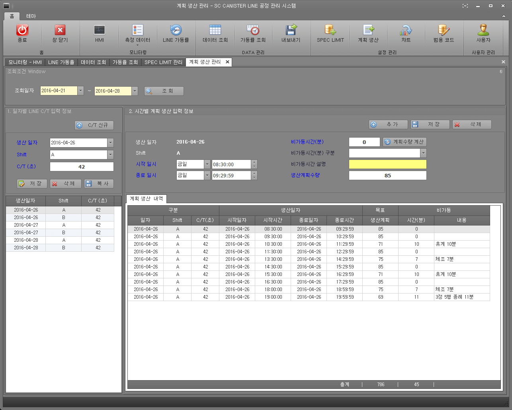Click the yellow 비가동시간 설명 input field

[387, 164]
